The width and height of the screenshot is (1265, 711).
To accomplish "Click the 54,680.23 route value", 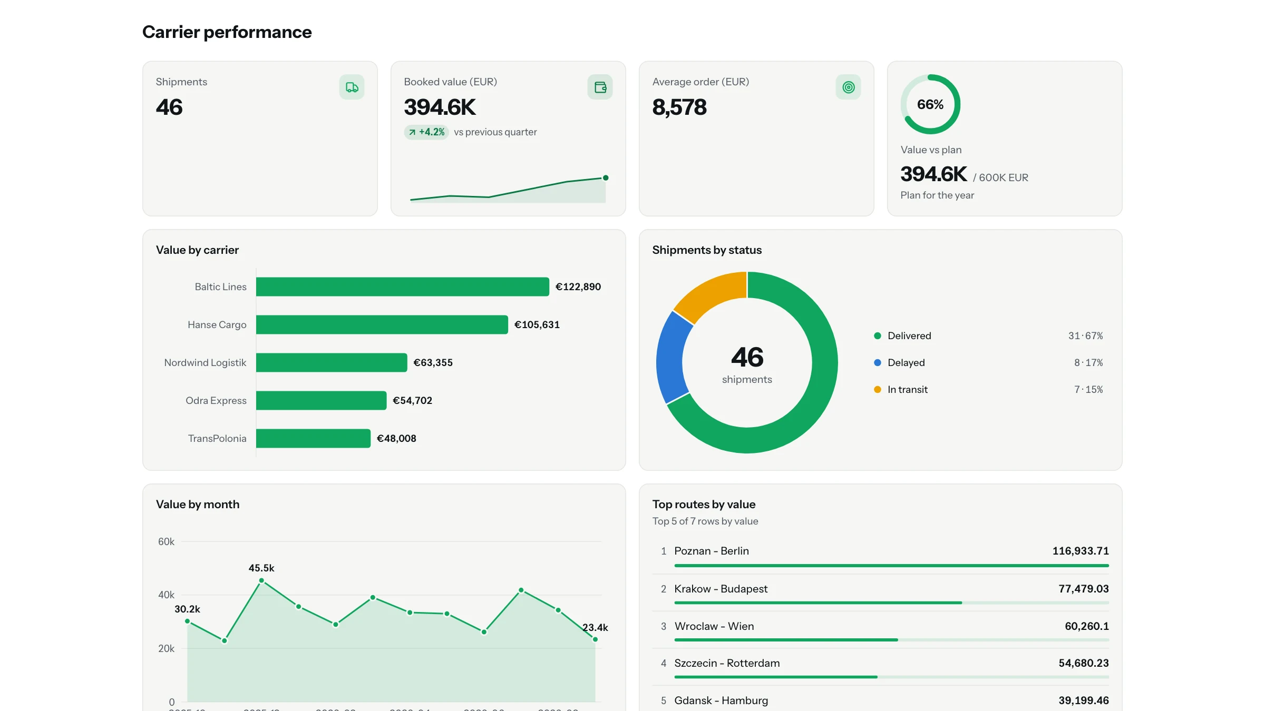I will point(1084,663).
